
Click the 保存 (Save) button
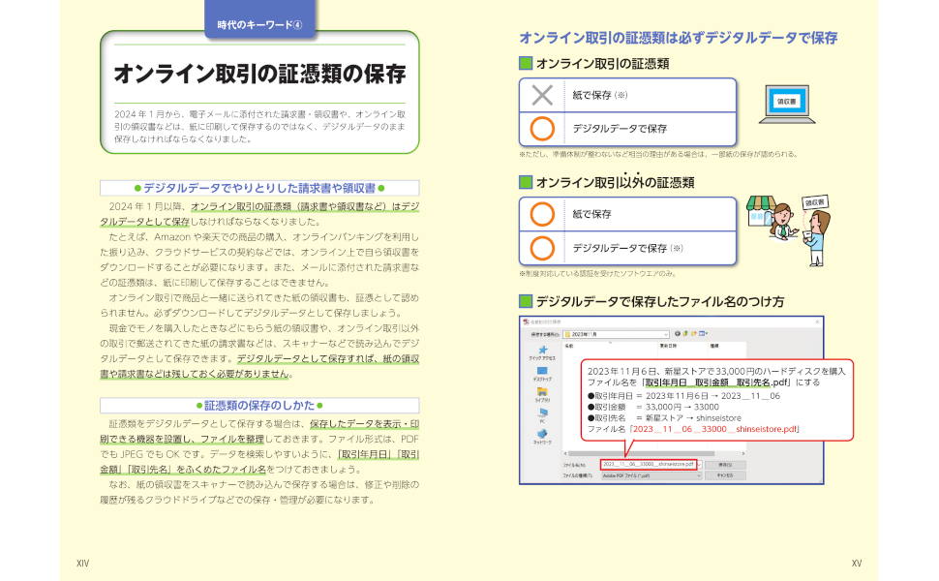tap(725, 465)
